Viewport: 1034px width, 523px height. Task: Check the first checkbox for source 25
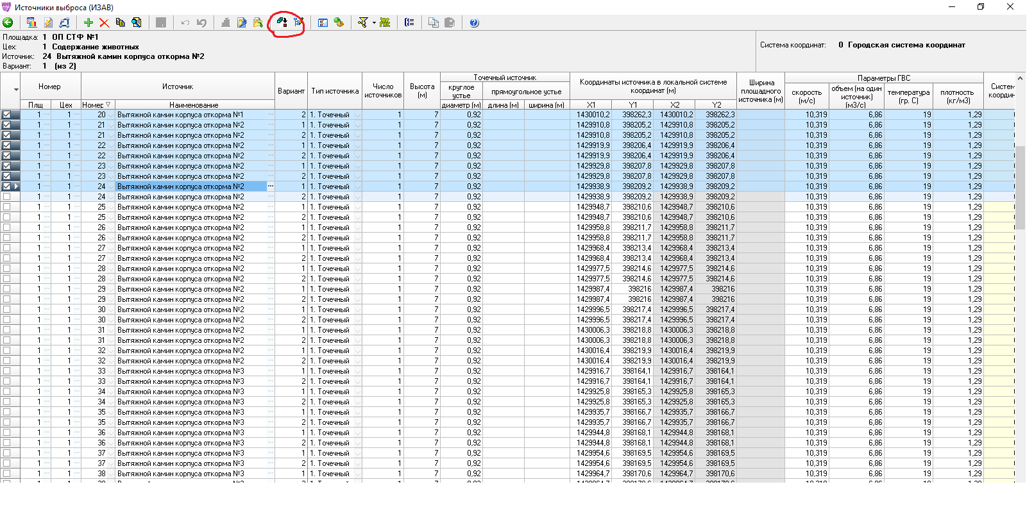point(7,207)
